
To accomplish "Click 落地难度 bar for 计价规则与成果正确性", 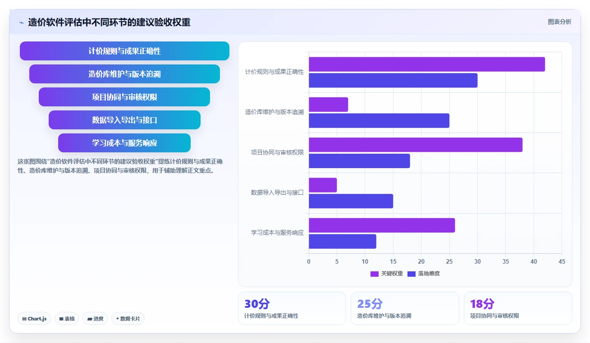I will pos(393,81).
